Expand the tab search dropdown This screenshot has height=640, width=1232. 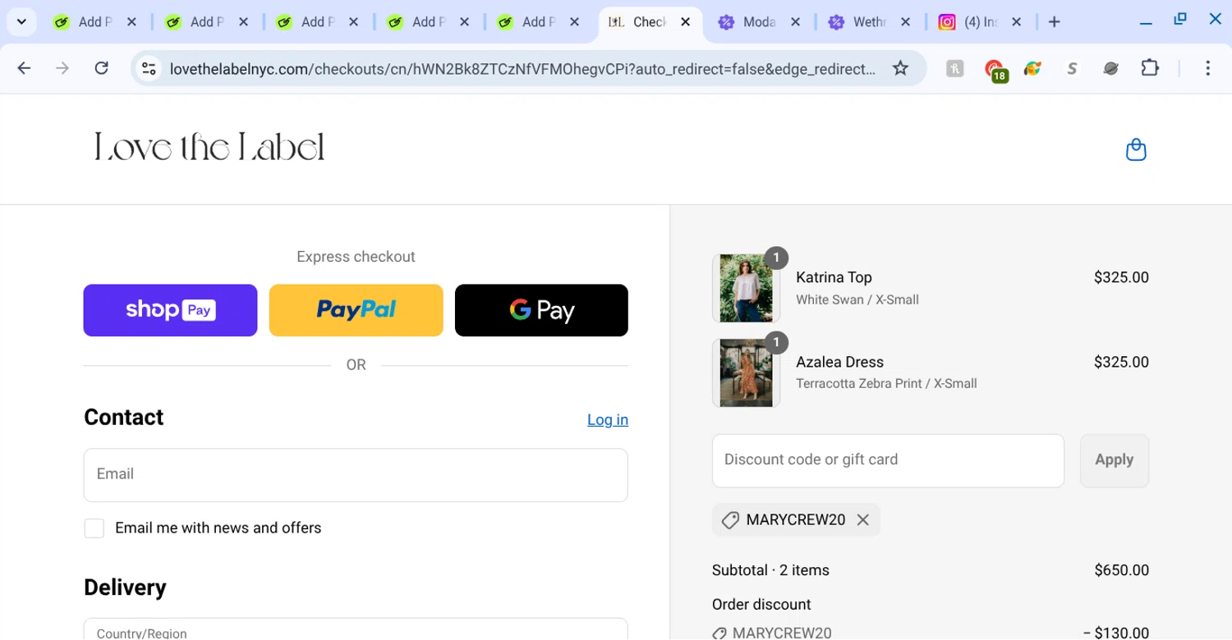[21, 22]
